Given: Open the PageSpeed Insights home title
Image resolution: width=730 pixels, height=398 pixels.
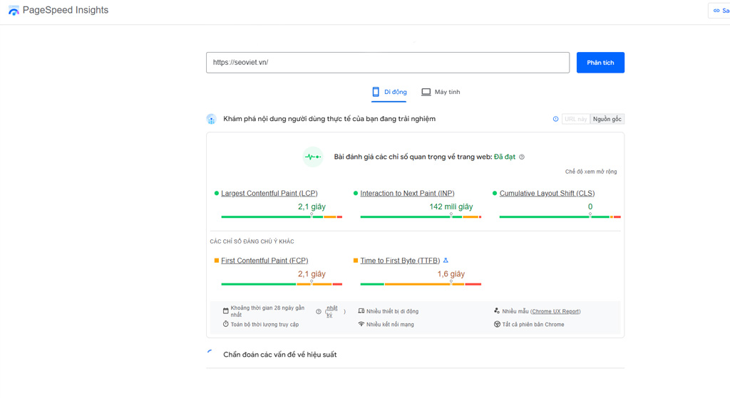Looking at the screenshot, I should pos(65,10).
